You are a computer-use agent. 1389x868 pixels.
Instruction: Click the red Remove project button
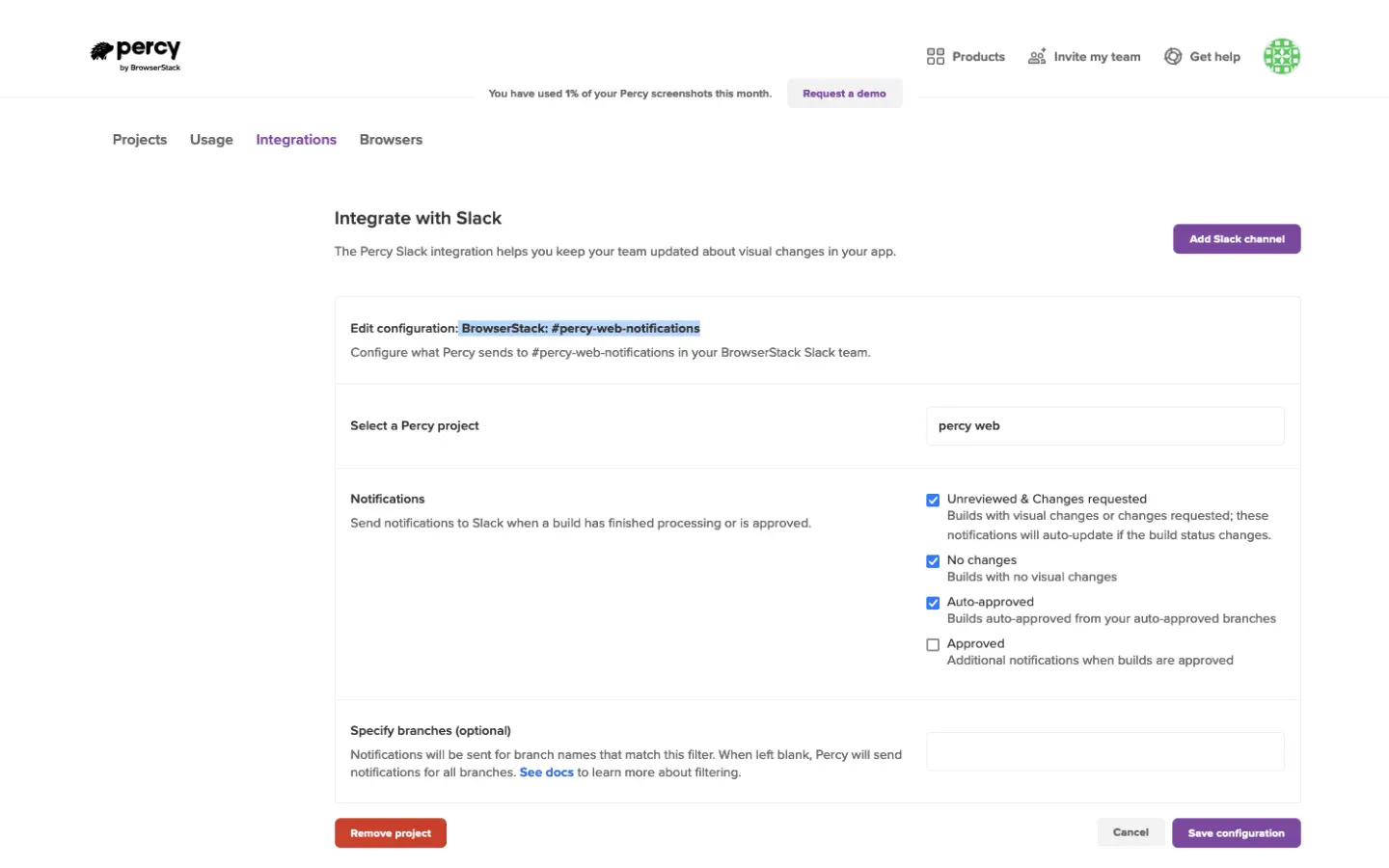pyautogui.click(x=390, y=833)
